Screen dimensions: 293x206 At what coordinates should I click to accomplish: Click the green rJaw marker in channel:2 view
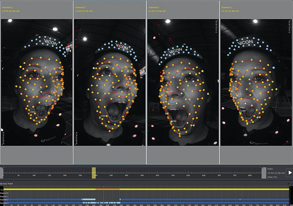(29, 114)
